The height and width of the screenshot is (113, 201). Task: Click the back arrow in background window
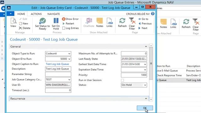3,8
